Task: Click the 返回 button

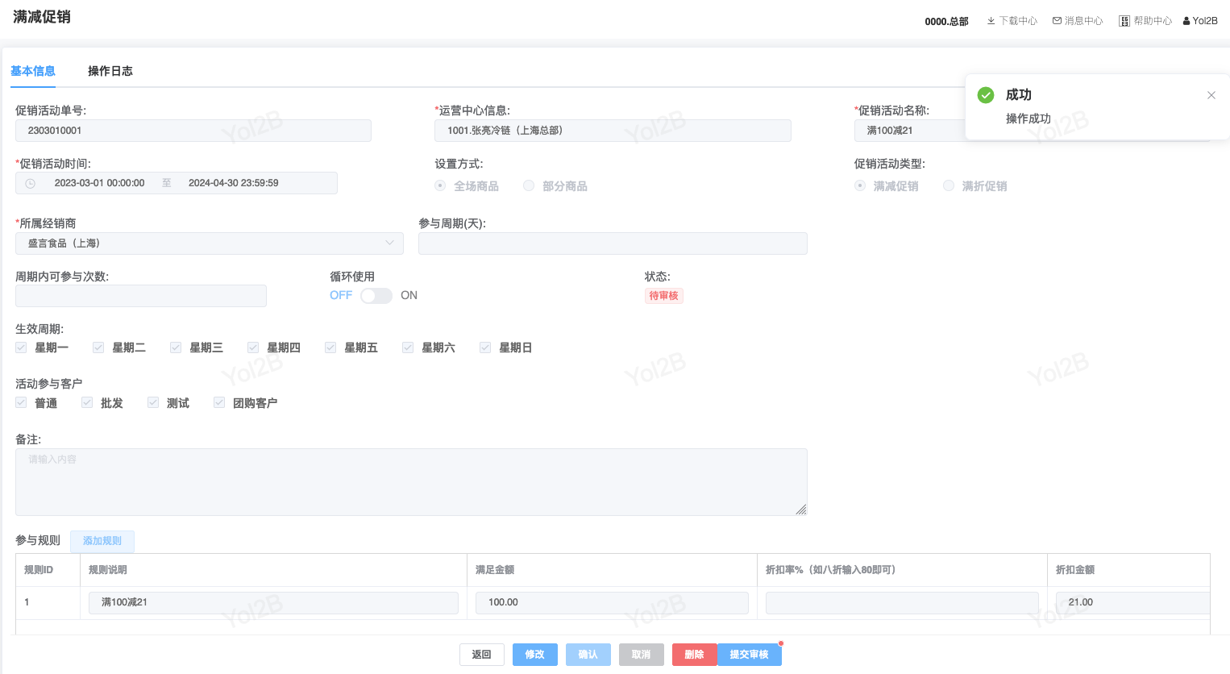Action: click(x=482, y=655)
